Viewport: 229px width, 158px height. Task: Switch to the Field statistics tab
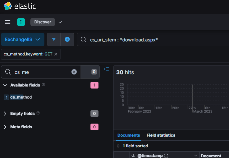point(161,135)
